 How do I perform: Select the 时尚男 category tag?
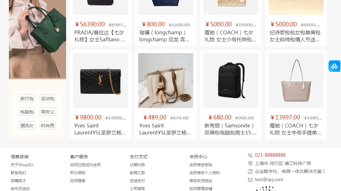[x=48, y=126]
